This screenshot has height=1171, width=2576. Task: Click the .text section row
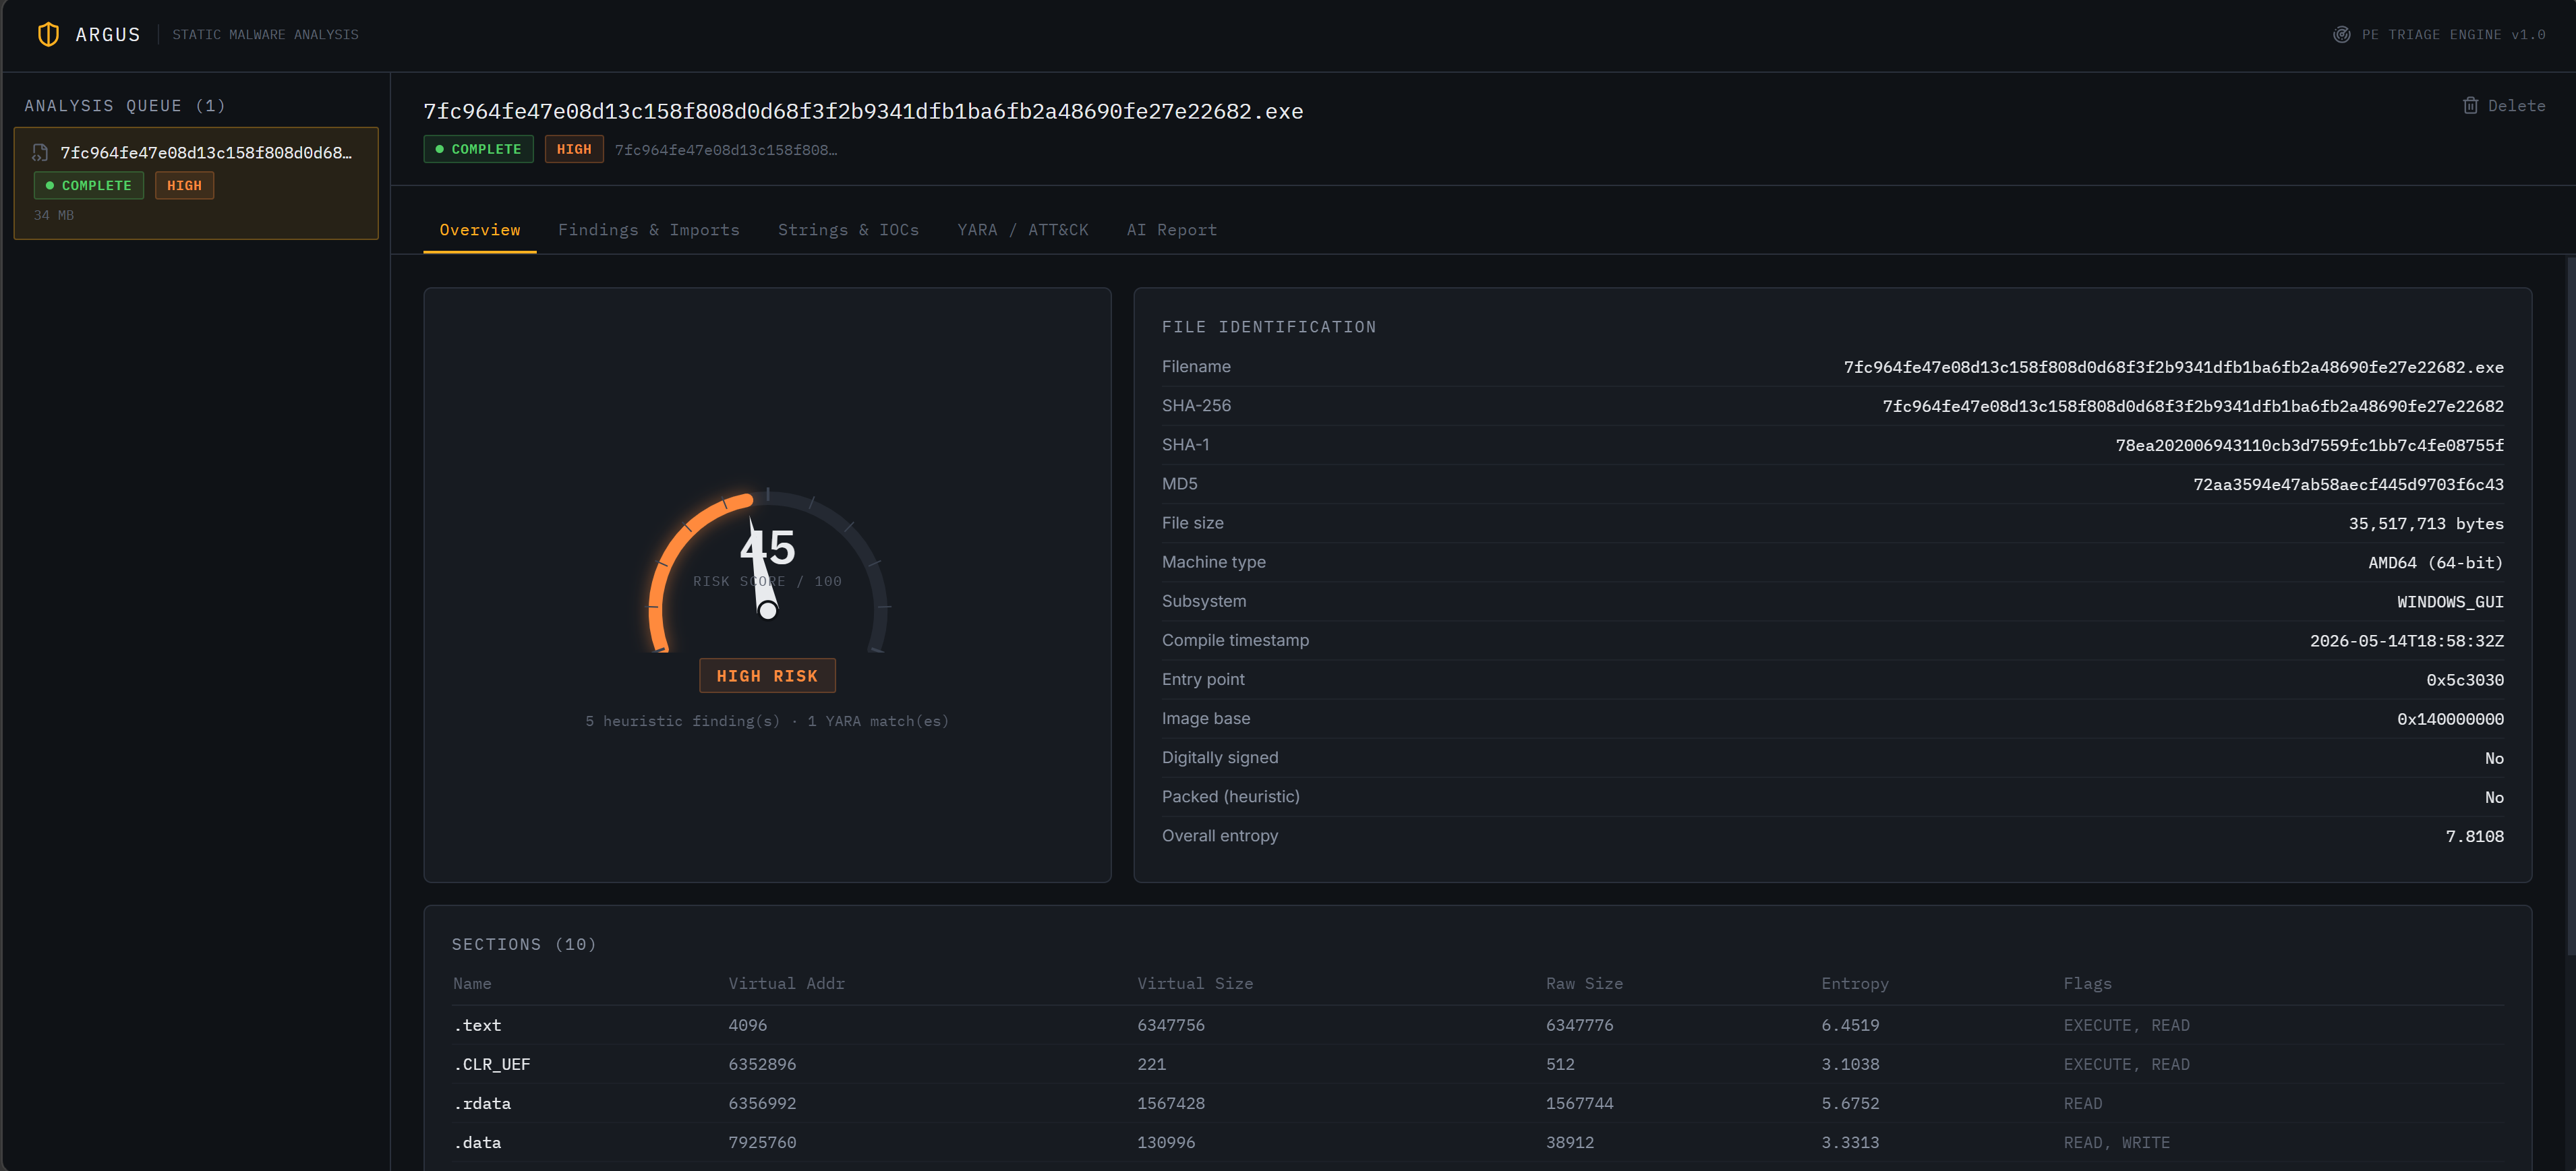[1477, 1025]
